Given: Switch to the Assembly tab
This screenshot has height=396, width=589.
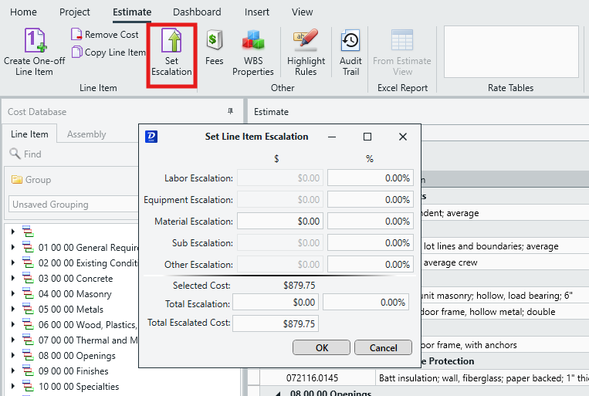Looking at the screenshot, I should tap(86, 134).
